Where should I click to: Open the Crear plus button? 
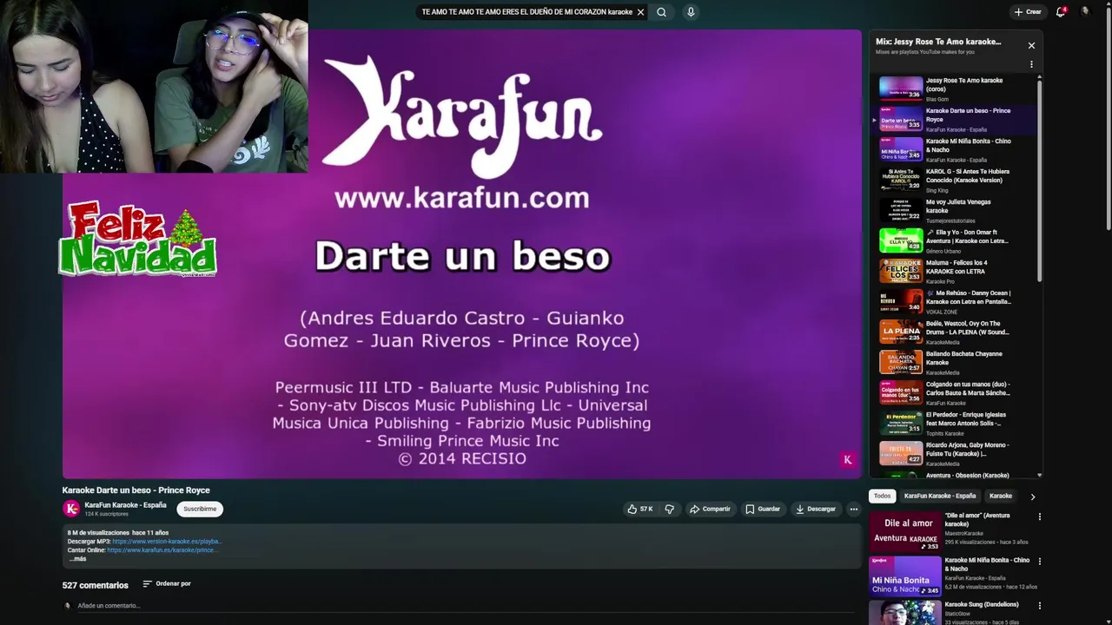(x=1027, y=12)
